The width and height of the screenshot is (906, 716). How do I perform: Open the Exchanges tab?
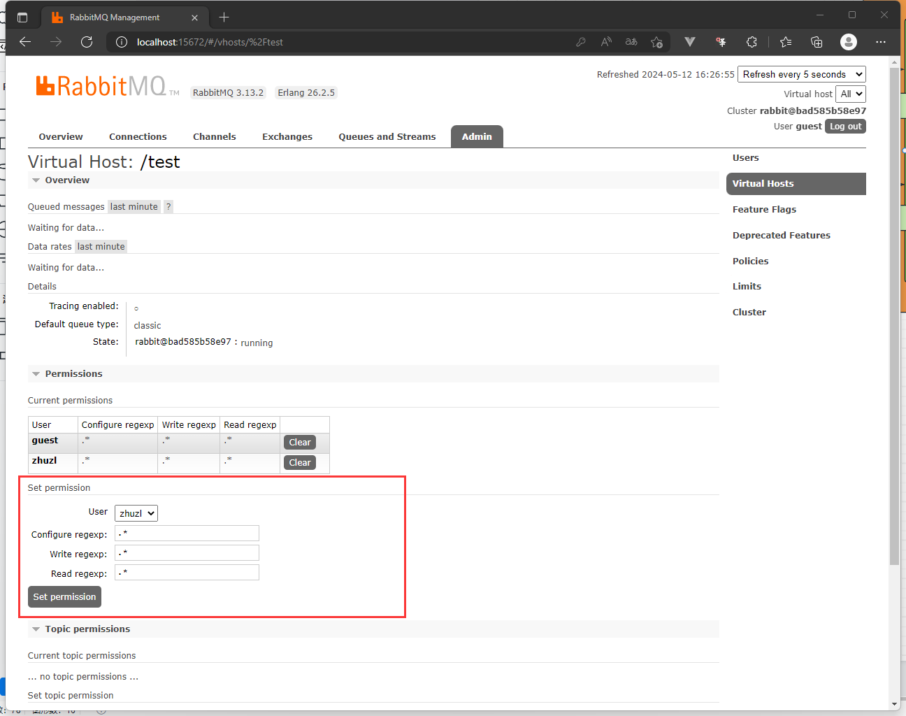(287, 136)
